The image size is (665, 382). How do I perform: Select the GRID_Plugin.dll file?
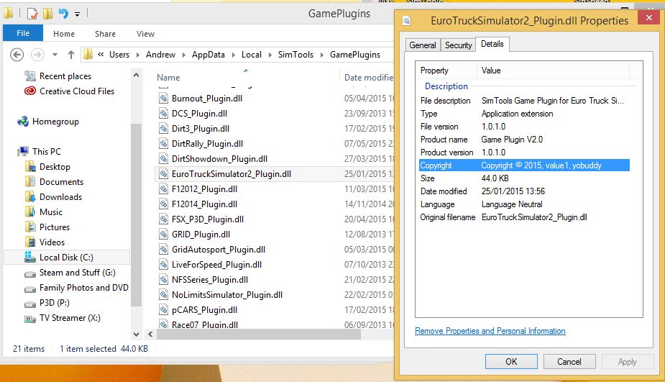201,235
